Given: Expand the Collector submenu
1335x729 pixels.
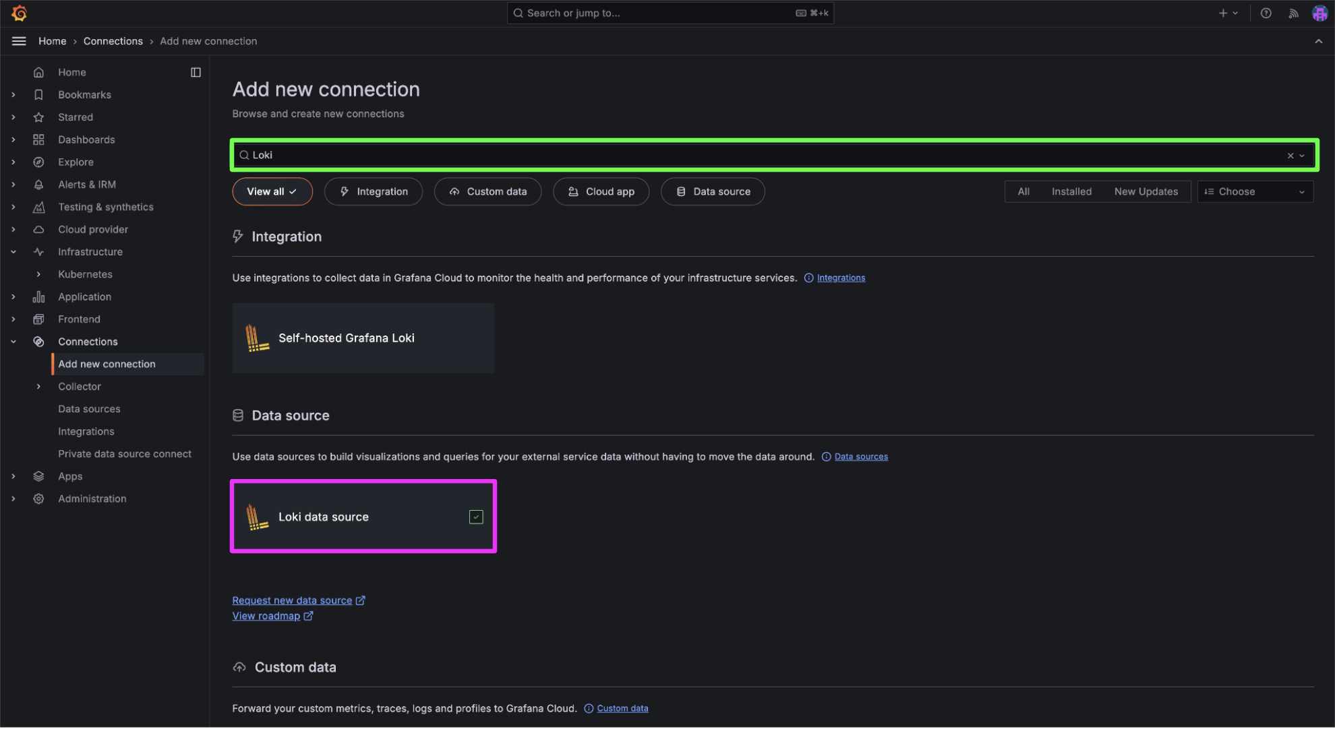Looking at the screenshot, I should click(38, 387).
